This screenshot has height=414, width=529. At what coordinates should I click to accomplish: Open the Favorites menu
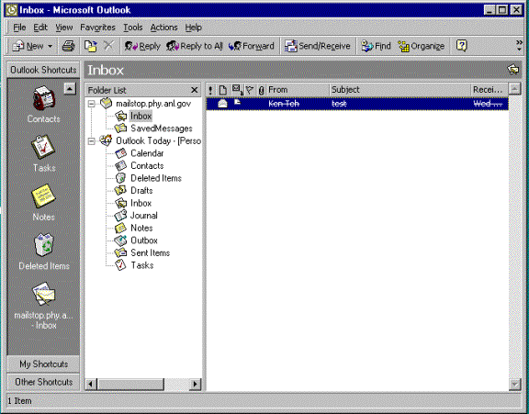click(x=97, y=28)
